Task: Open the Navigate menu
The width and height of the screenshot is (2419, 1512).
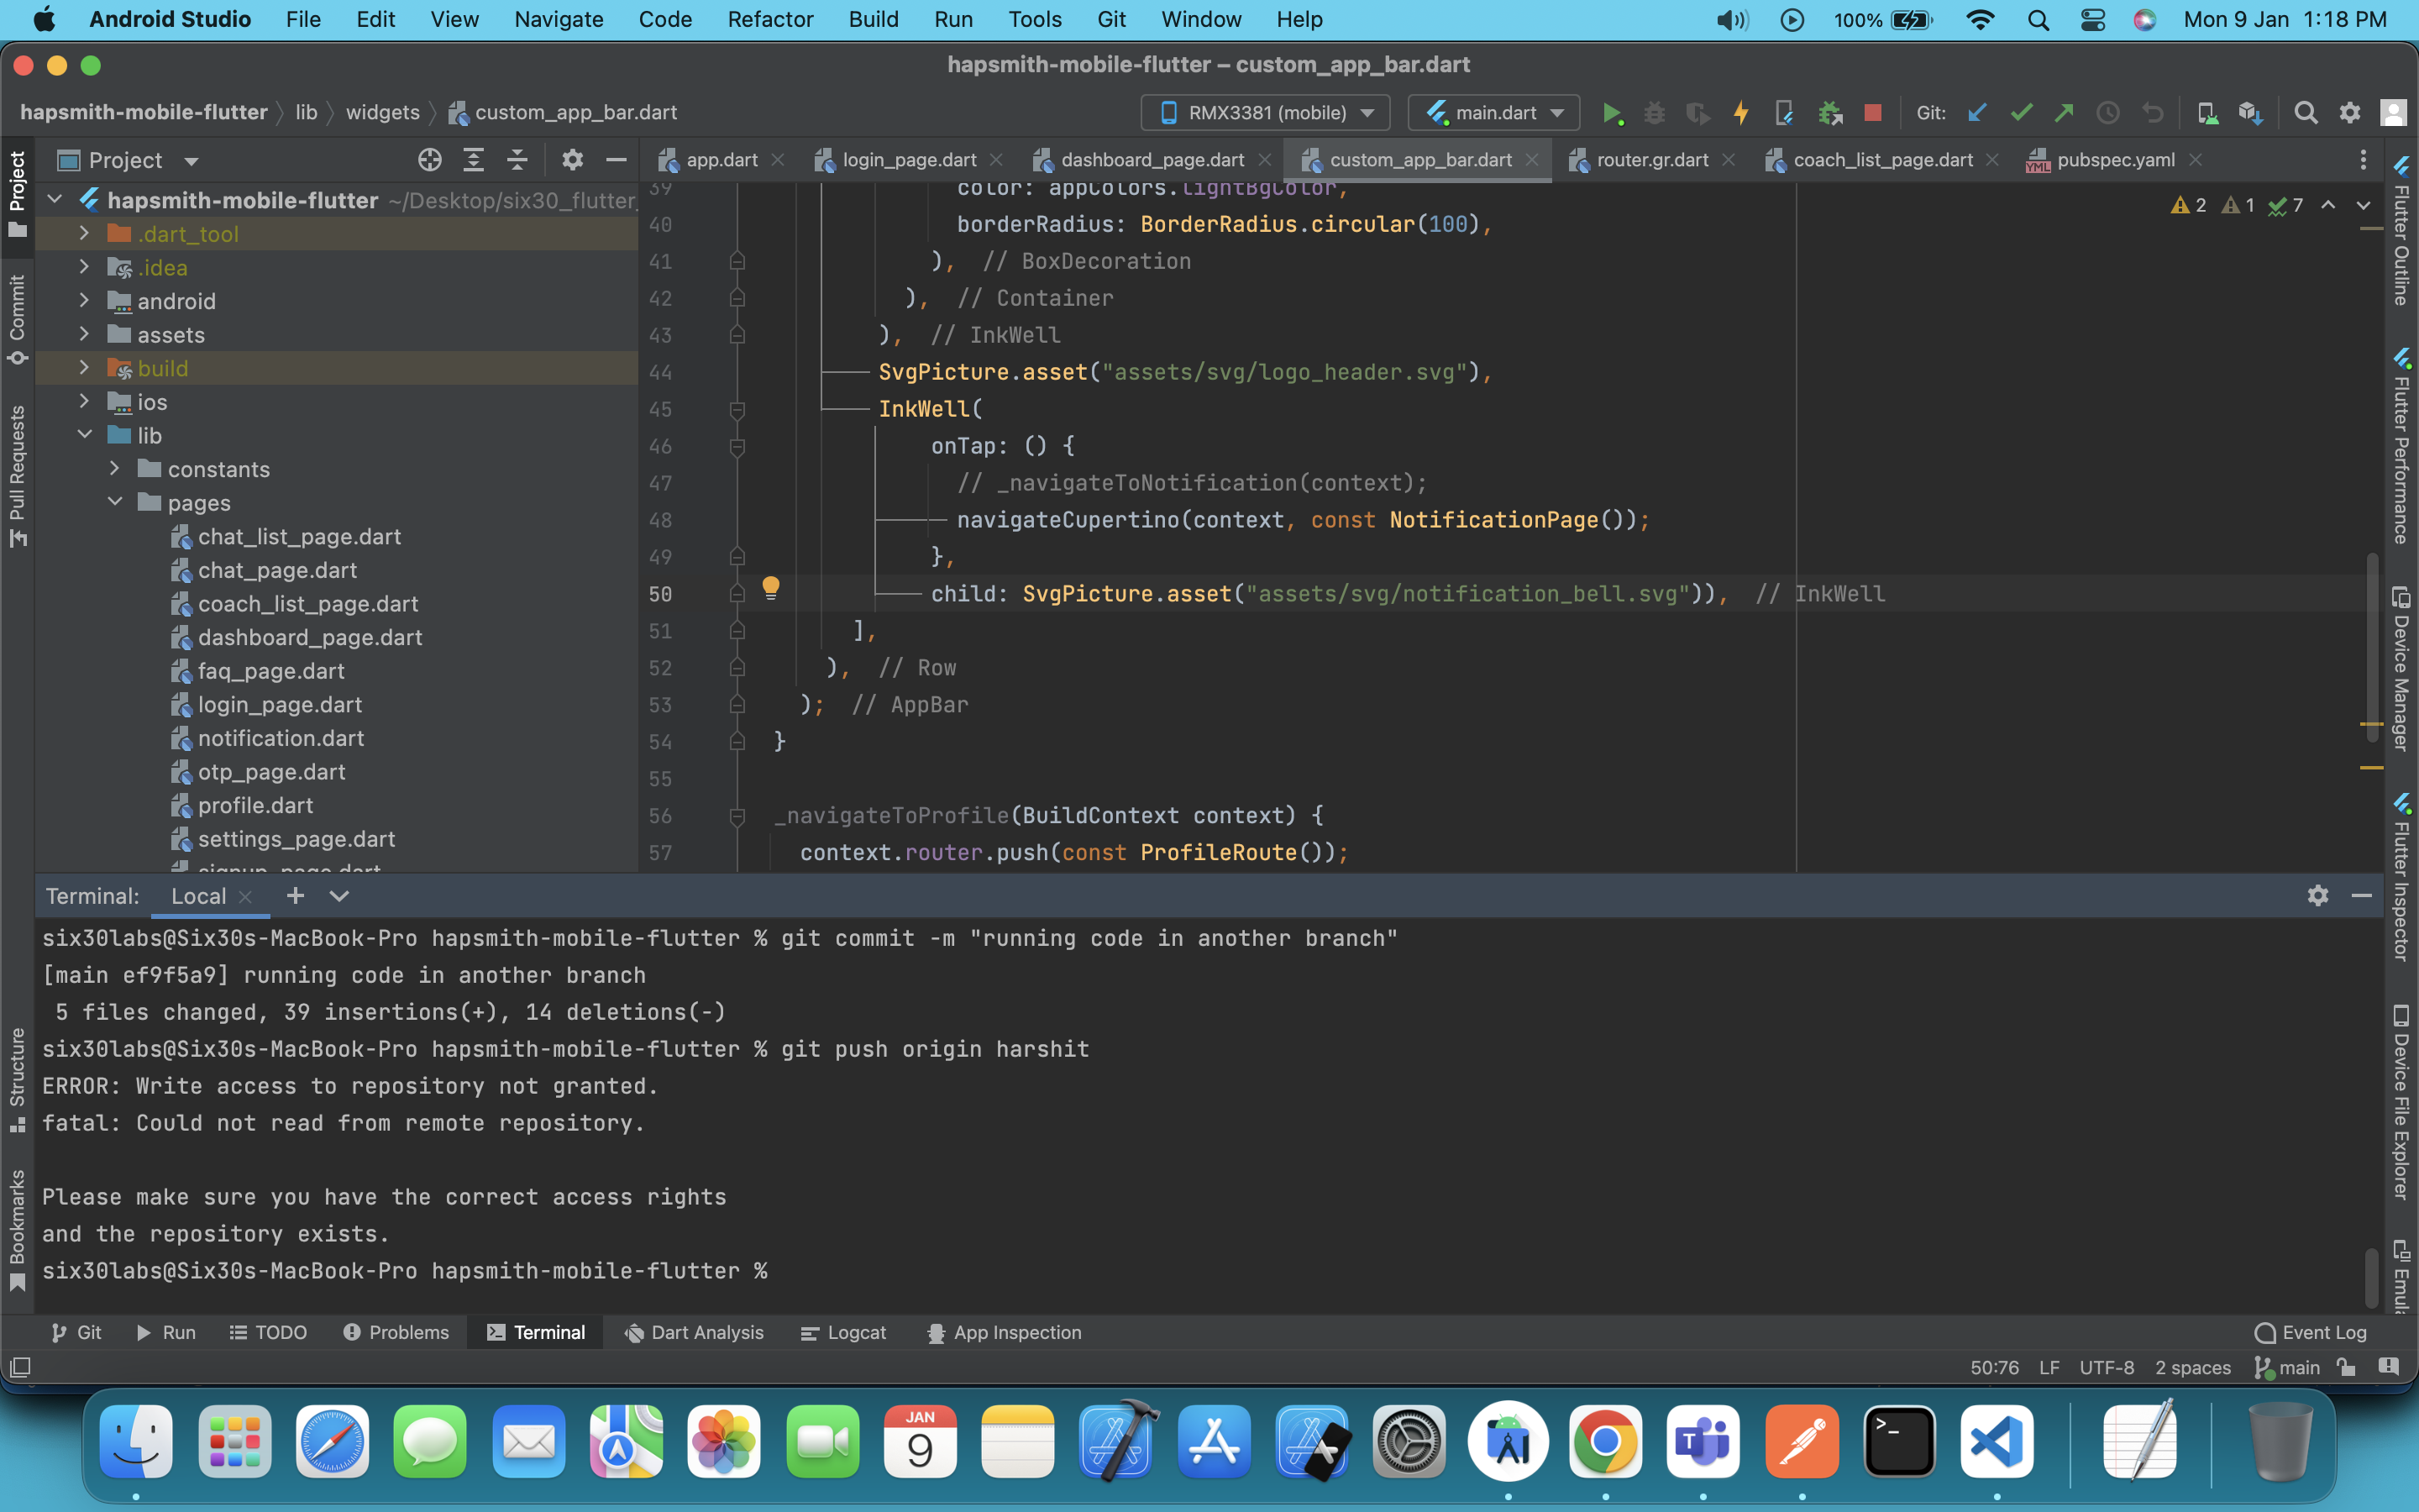Action: coord(558,19)
